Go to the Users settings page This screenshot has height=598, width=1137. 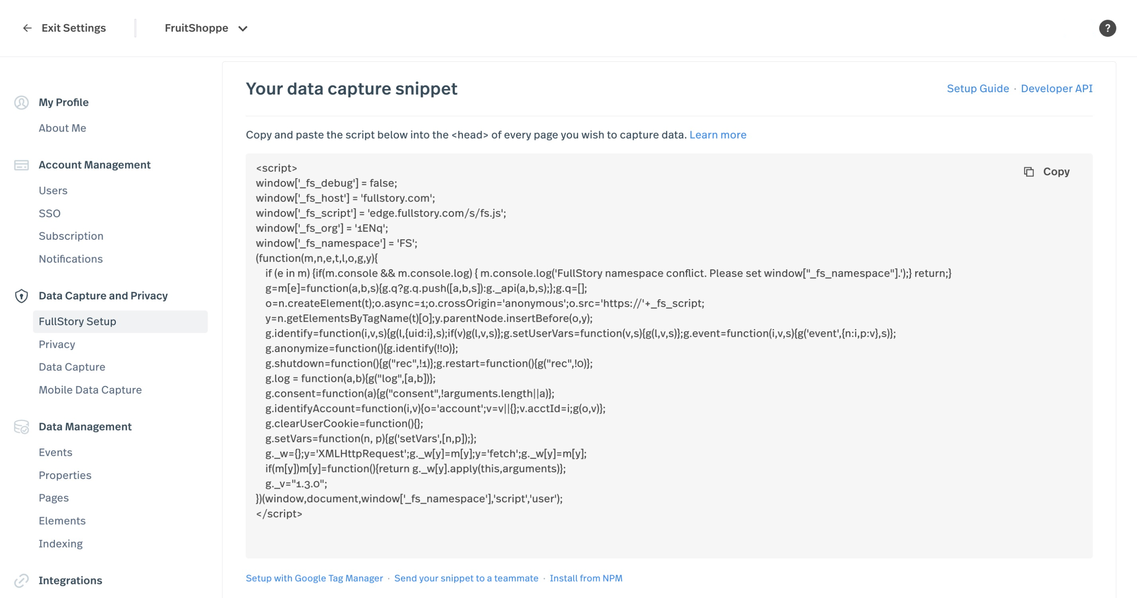point(53,191)
